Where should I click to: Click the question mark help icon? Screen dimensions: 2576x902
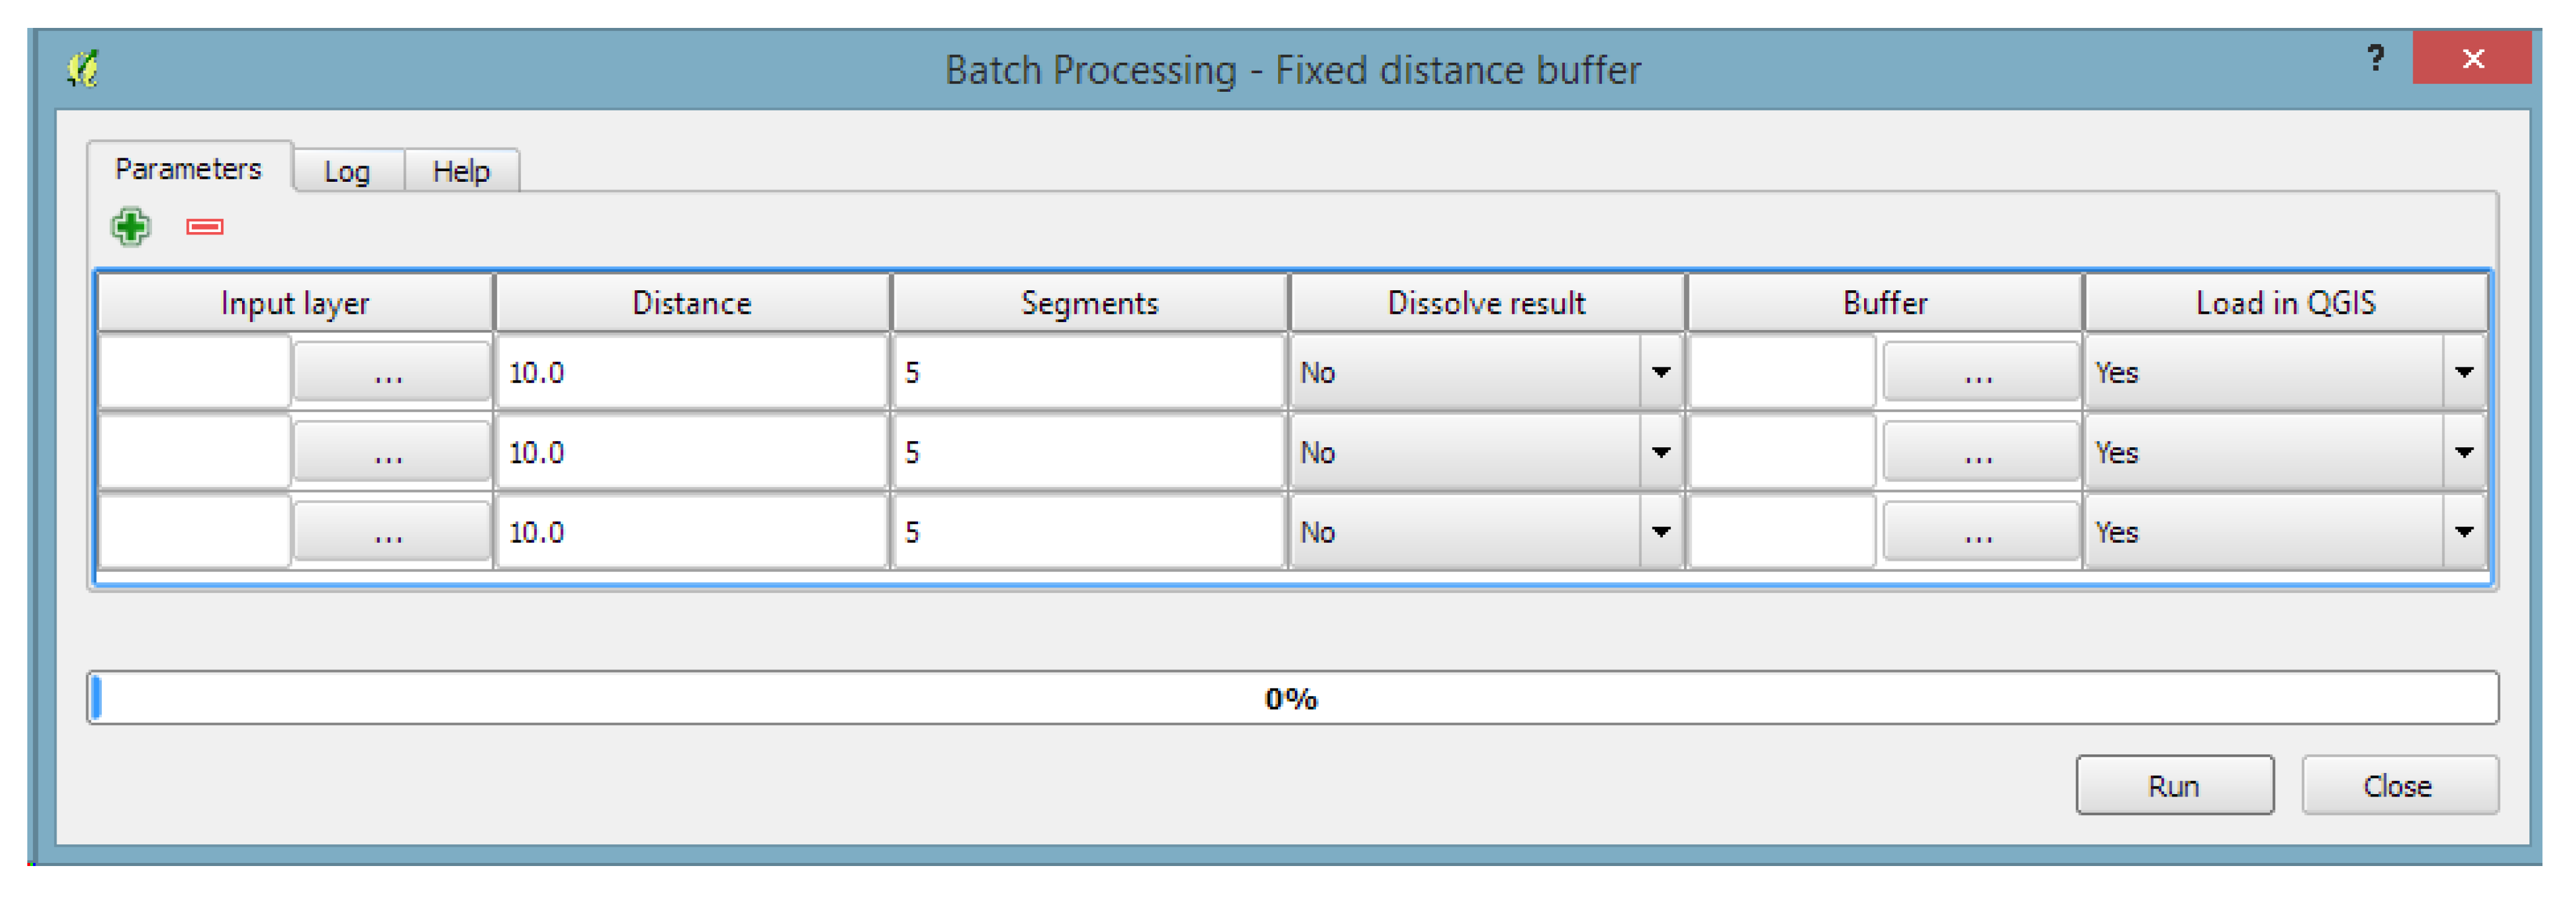coord(2375,58)
